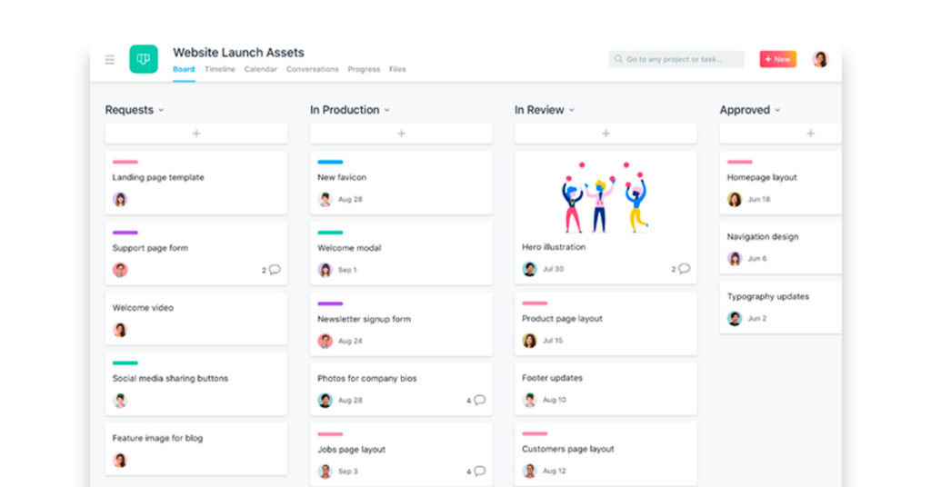Open the Hero illustration thumbnail image

click(606, 195)
